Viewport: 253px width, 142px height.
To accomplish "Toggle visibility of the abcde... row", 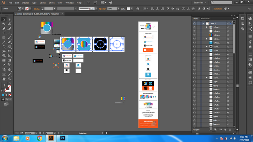I will (194, 70).
